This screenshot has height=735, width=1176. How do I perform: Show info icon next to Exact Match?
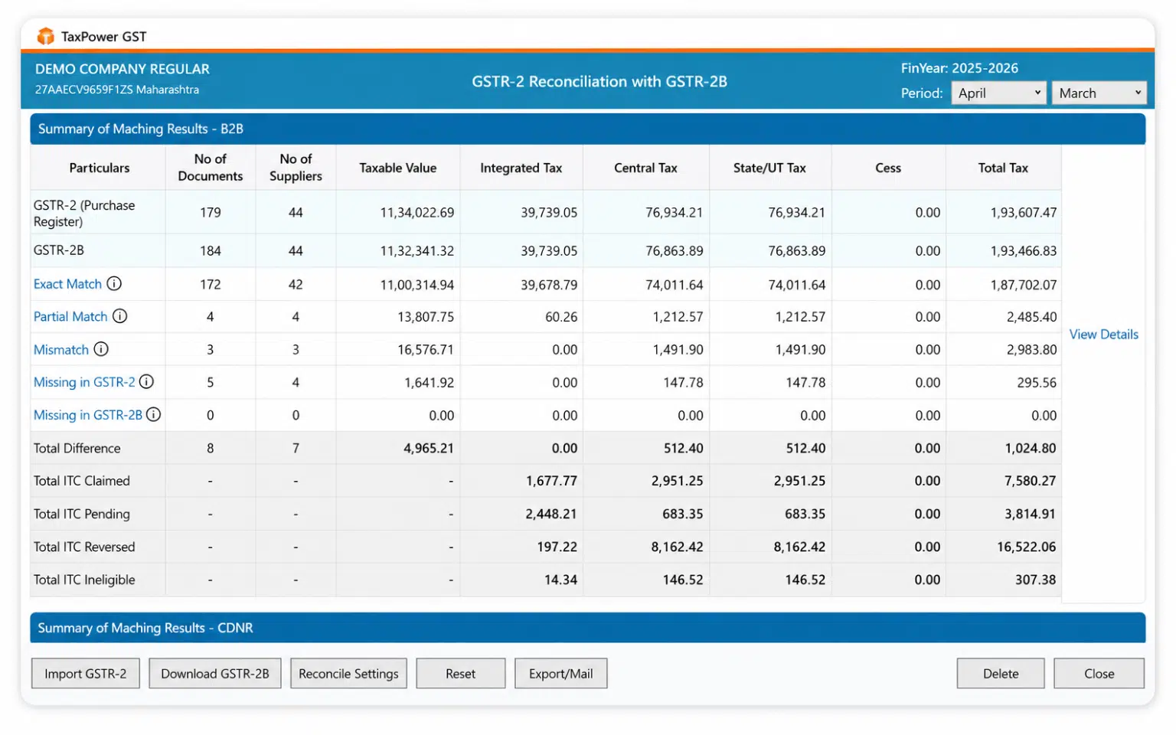tap(114, 284)
